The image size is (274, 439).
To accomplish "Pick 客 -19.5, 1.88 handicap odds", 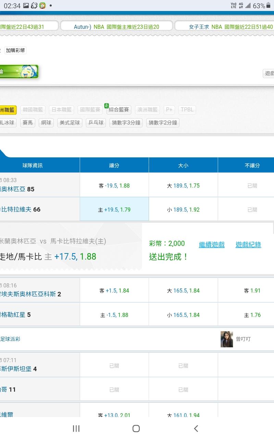I will click(x=114, y=186).
